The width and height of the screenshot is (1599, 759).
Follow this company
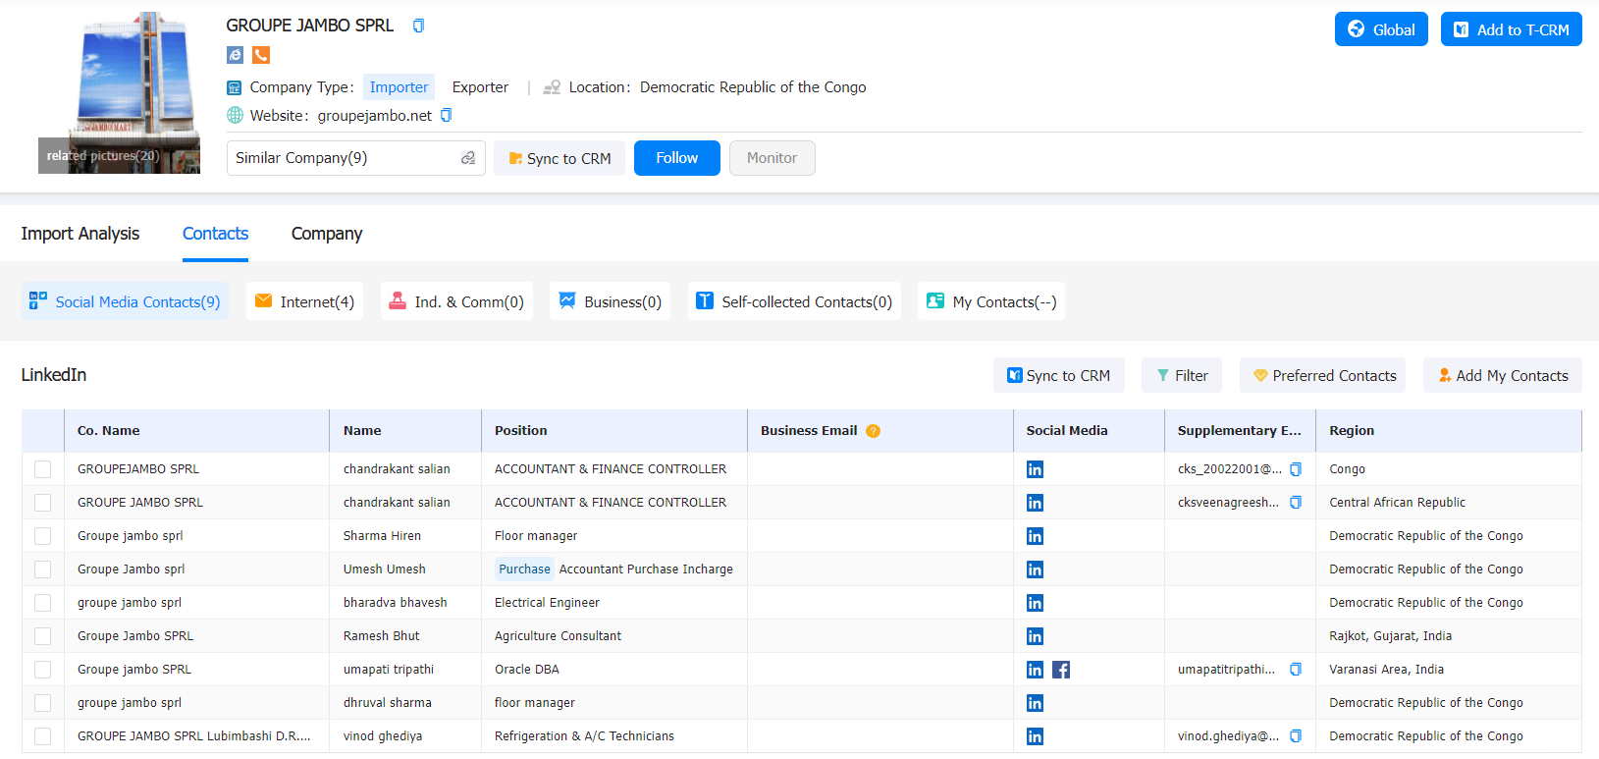tap(677, 158)
